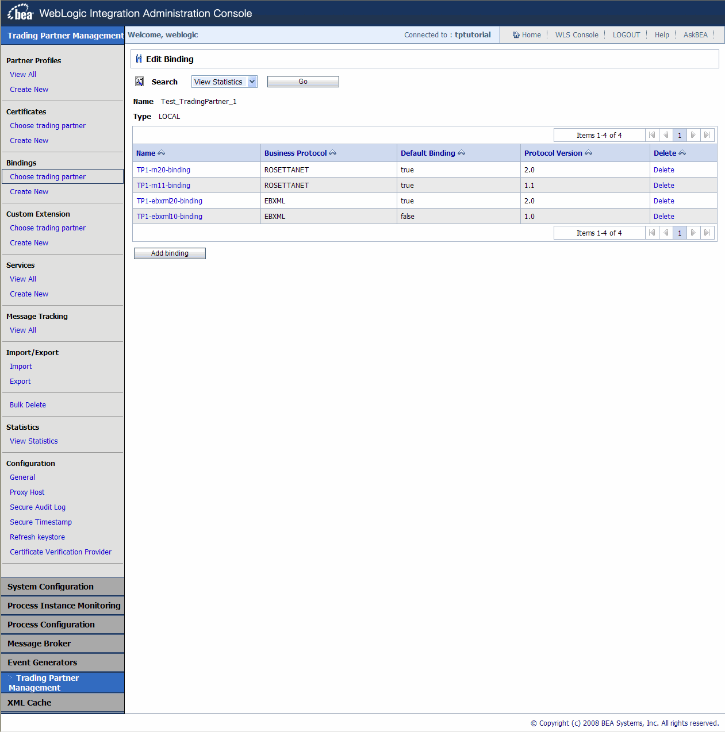Click the Home icon link in header
This screenshot has height=732, width=725.
pyautogui.click(x=516, y=35)
